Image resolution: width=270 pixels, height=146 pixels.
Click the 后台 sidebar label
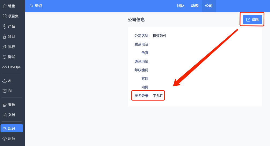tap(12, 138)
